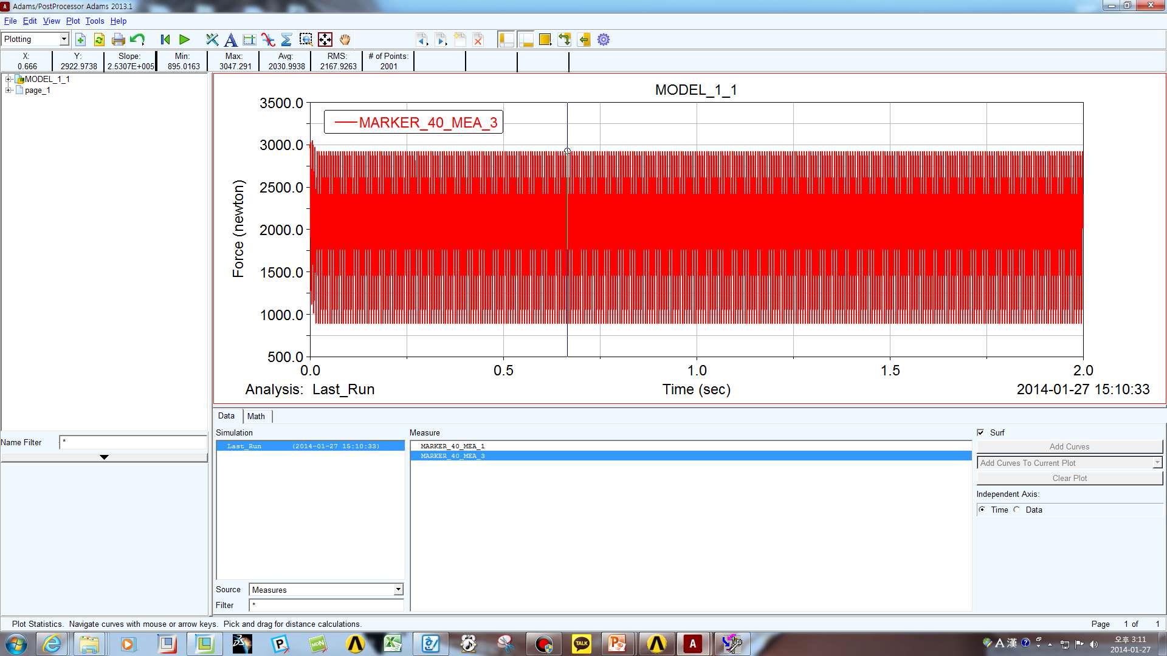Click the tracking cursor marker on curve
Screen dimensions: 1167x656
[x=567, y=151]
